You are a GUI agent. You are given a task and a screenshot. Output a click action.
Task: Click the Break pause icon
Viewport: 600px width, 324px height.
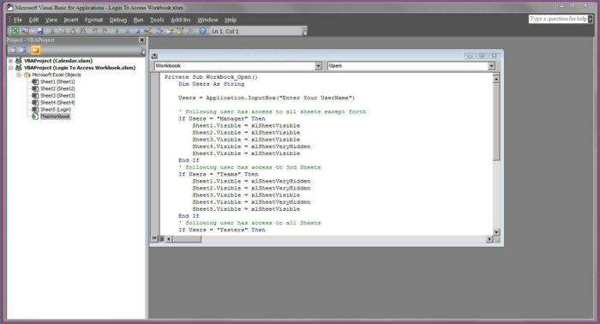coord(128,31)
